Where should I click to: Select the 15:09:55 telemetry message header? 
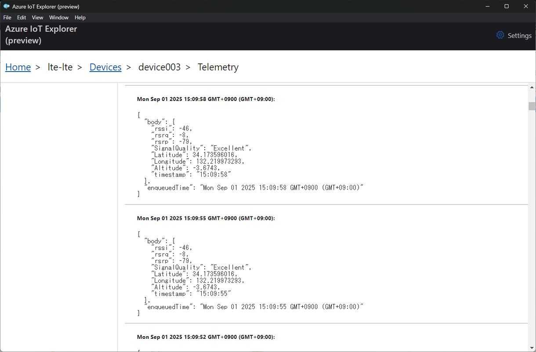point(206,218)
